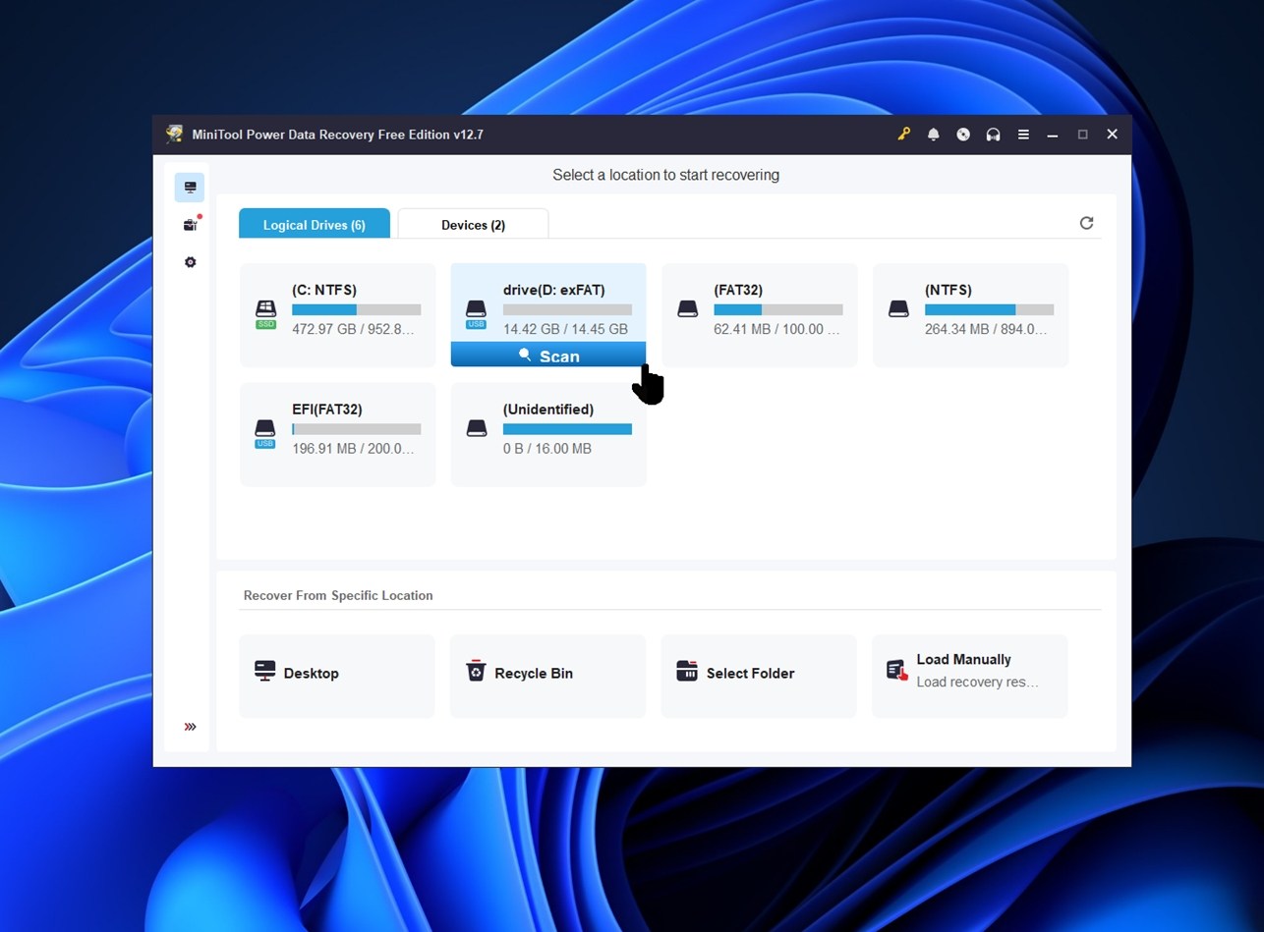This screenshot has height=932, width=1264.
Task: Refresh the drive list
Action: click(x=1086, y=223)
